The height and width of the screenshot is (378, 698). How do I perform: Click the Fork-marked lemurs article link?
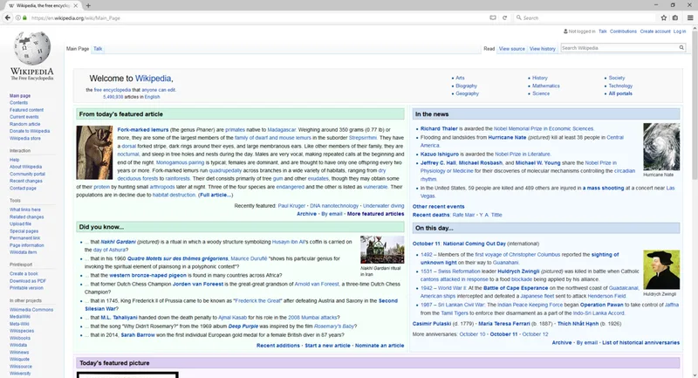(143, 129)
